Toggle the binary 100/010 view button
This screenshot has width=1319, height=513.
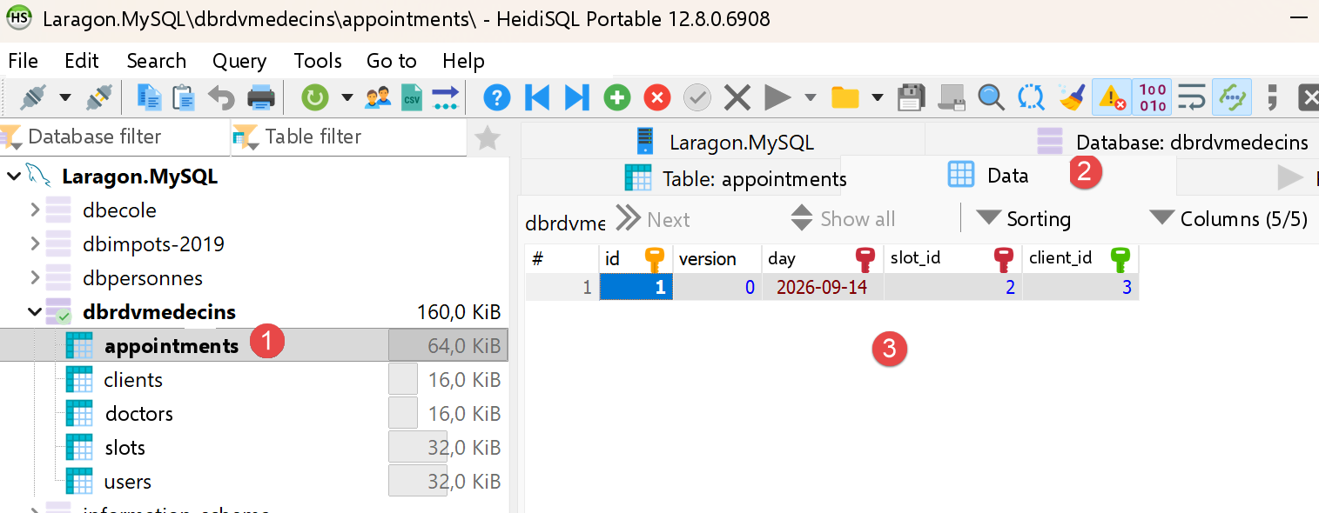point(1153,97)
